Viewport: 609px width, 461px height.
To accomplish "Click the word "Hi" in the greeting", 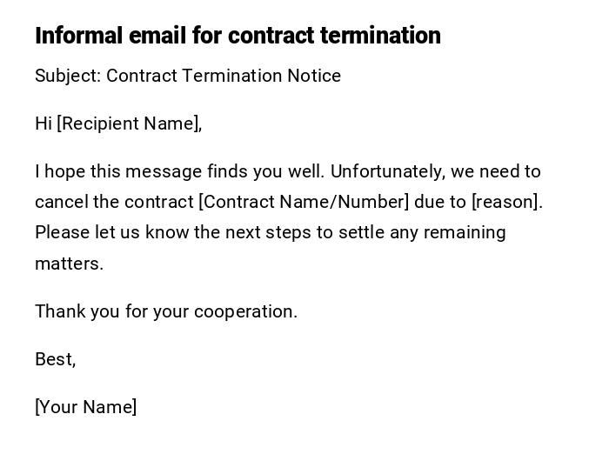I will coord(43,124).
